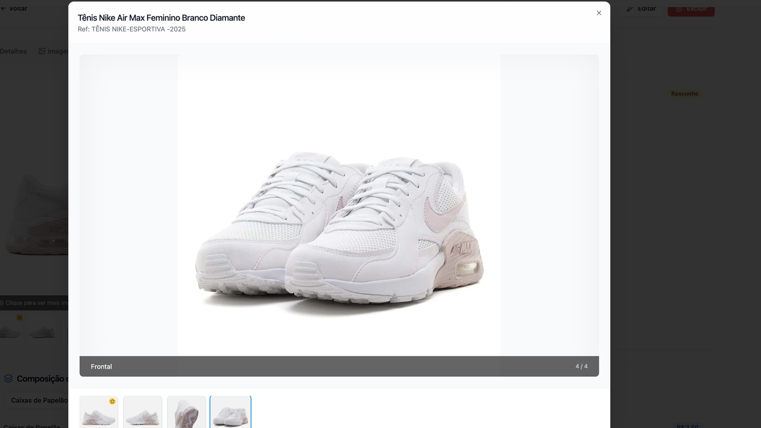The height and width of the screenshot is (428, 761).
Task: Close the image viewer modal with X
Action: [x=598, y=13]
